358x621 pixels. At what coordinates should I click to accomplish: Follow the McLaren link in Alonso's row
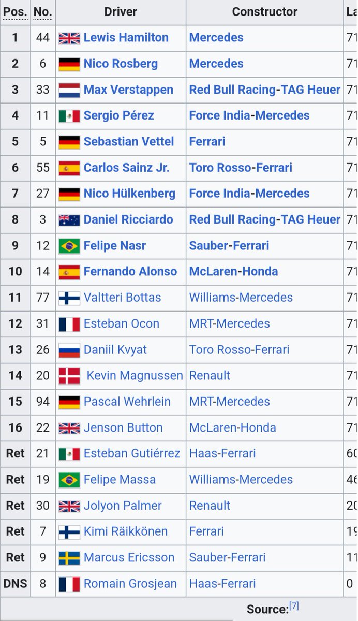point(212,272)
